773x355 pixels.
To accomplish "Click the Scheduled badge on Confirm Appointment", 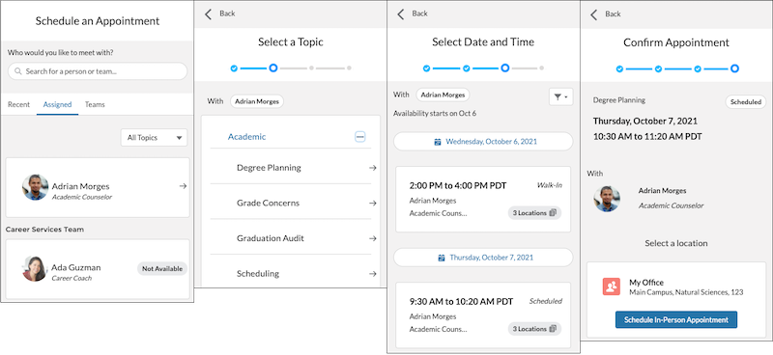I will click(745, 102).
